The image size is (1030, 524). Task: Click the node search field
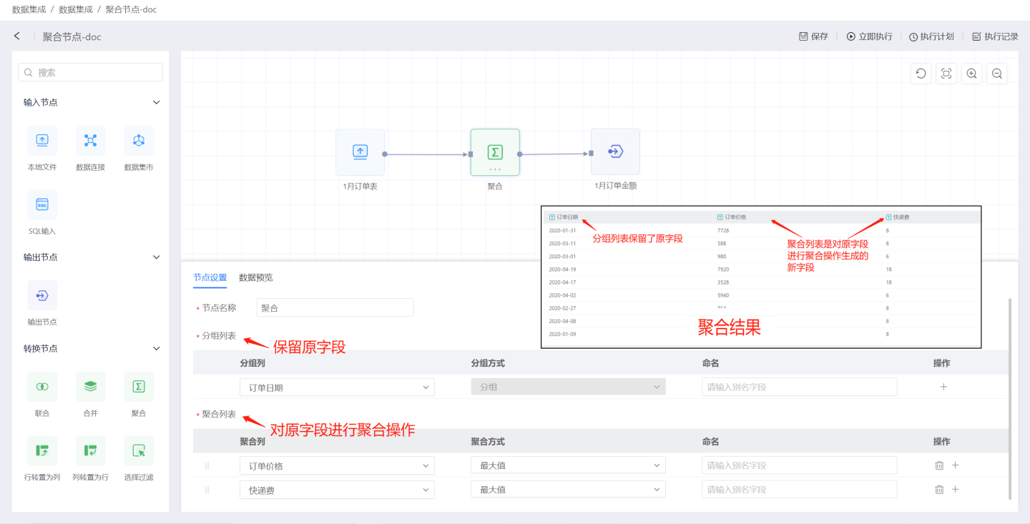[91, 72]
